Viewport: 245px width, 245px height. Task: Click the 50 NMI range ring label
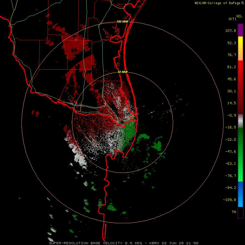[122, 72]
